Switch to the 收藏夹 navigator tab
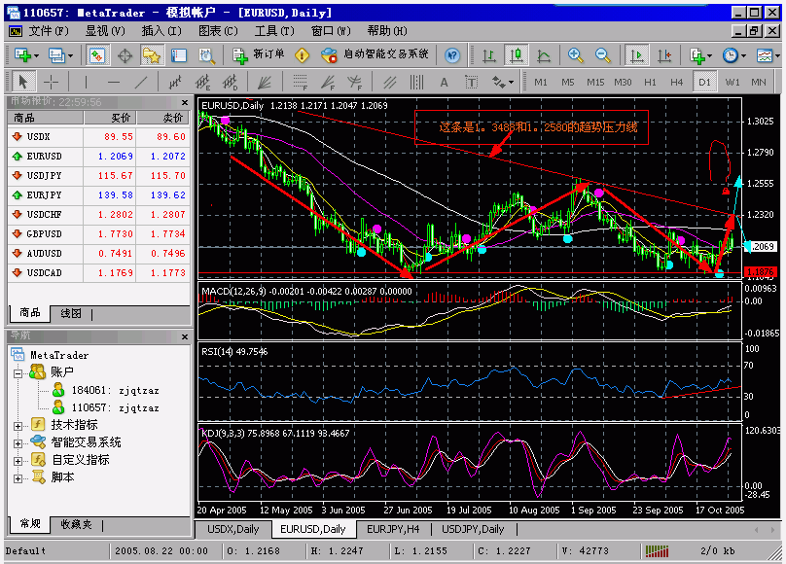This screenshot has height=564, width=786. click(76, 524)
